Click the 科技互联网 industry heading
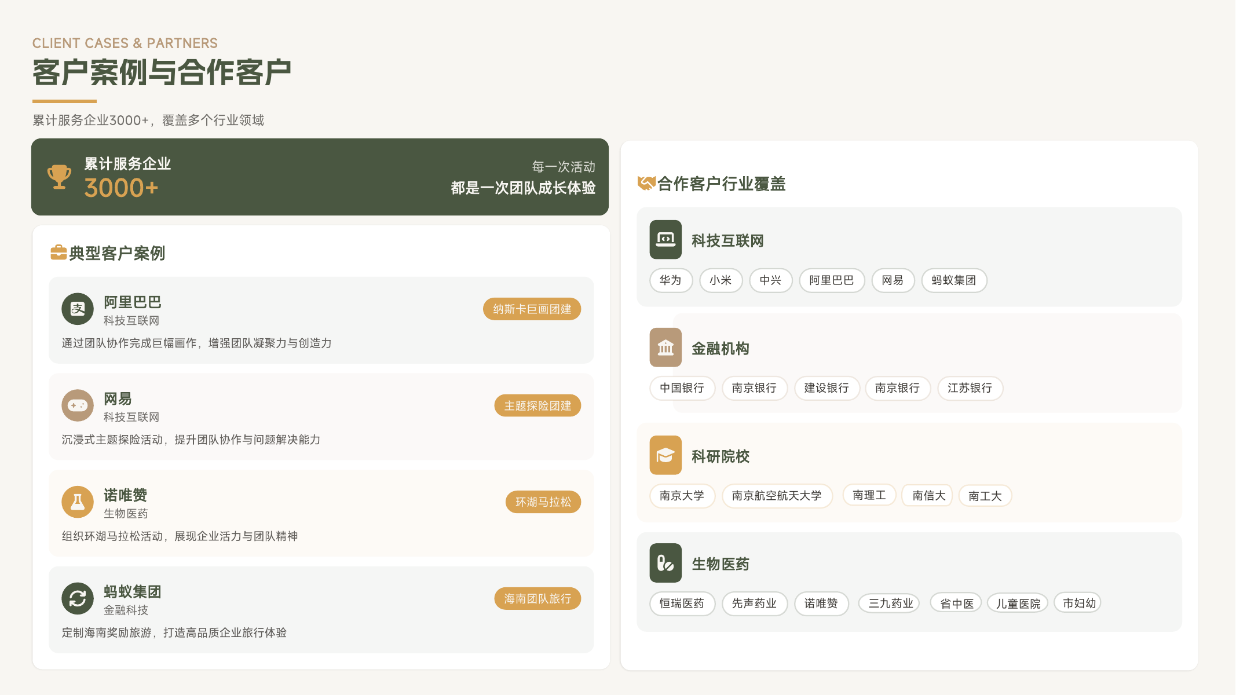 click(727, 240)
